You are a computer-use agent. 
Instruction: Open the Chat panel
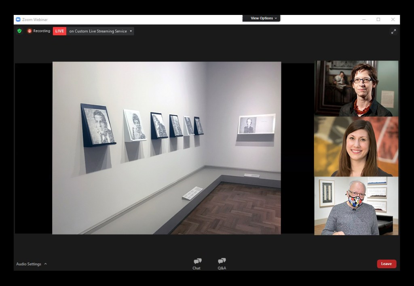pyautogui.click(x=197, y=263)
